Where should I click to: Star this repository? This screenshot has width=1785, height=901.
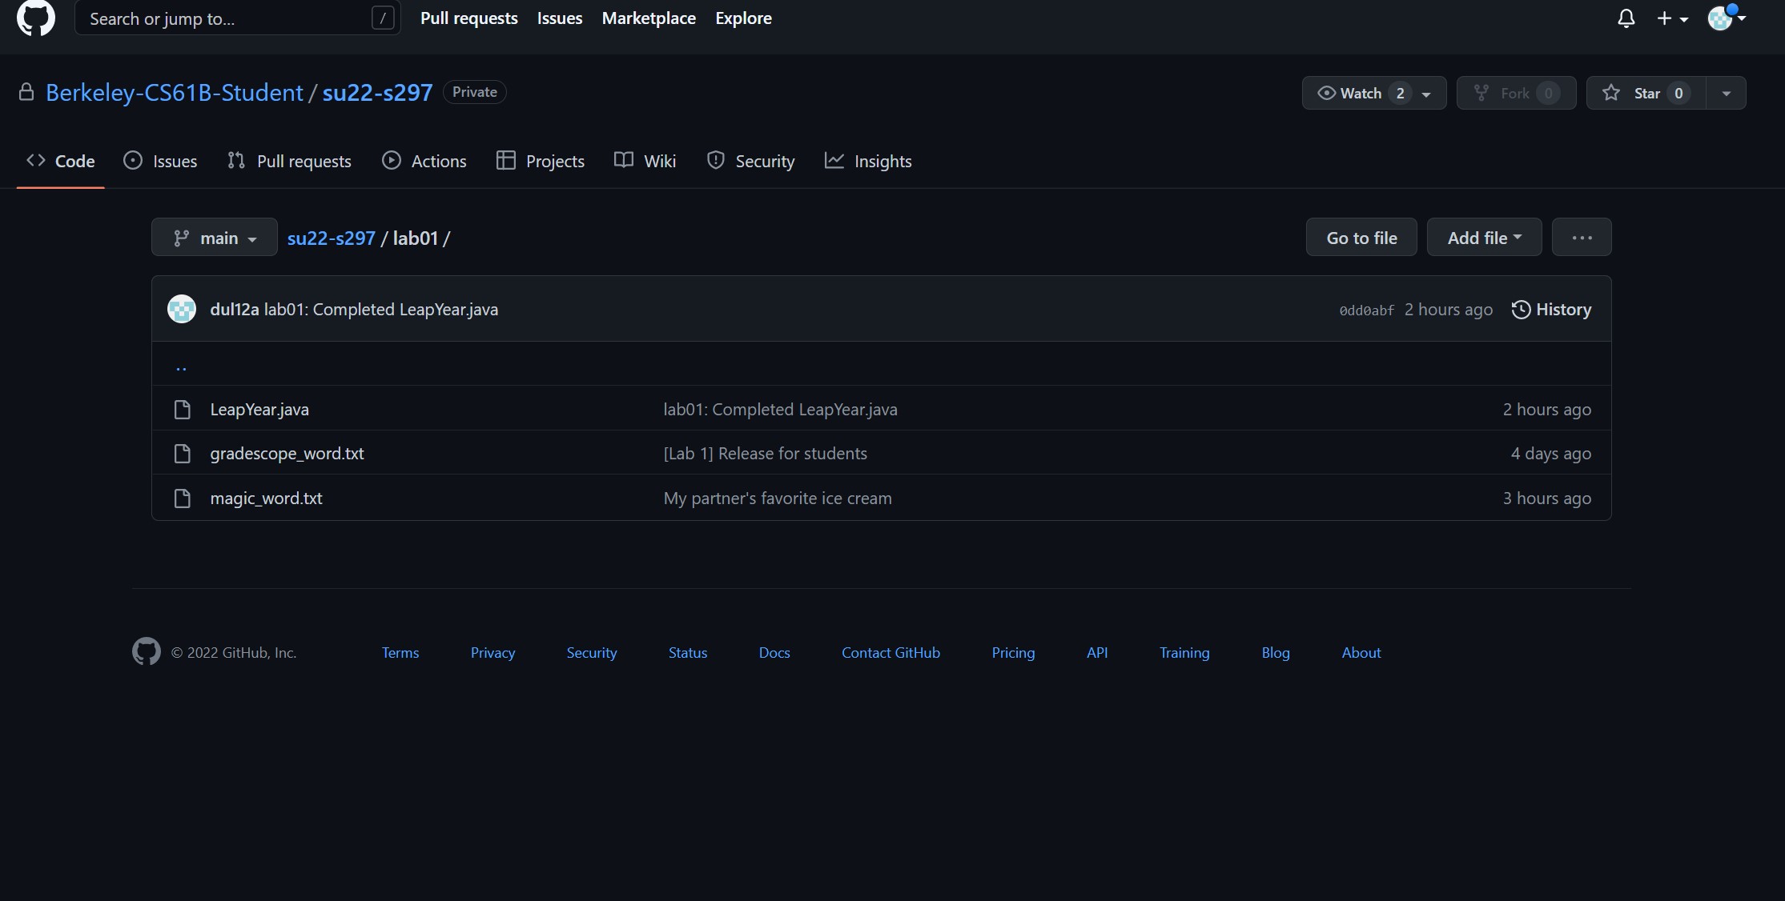pyautogui.click(x=1645, y=93)
